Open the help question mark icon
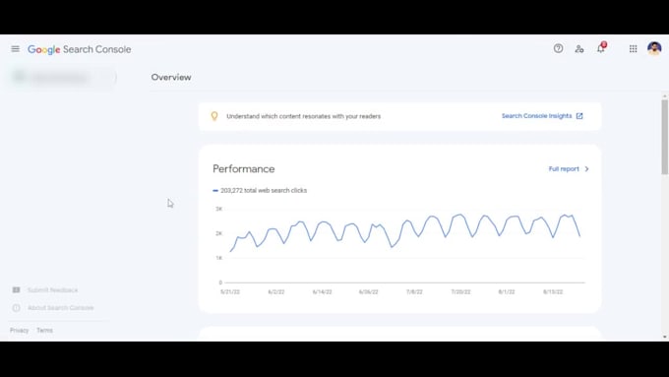The image size is (669, 377). click(x=558, y=48)
